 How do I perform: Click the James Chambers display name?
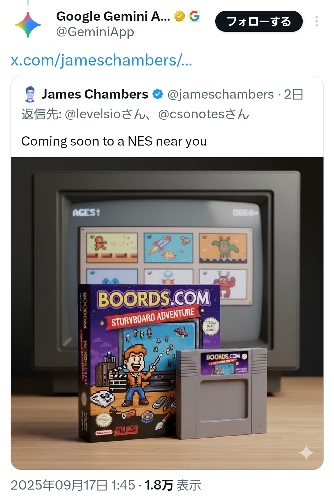pos(95,94)
